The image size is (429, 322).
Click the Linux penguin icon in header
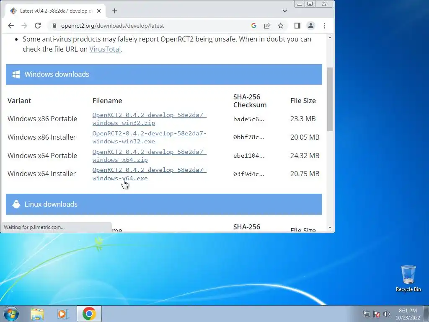16,204
